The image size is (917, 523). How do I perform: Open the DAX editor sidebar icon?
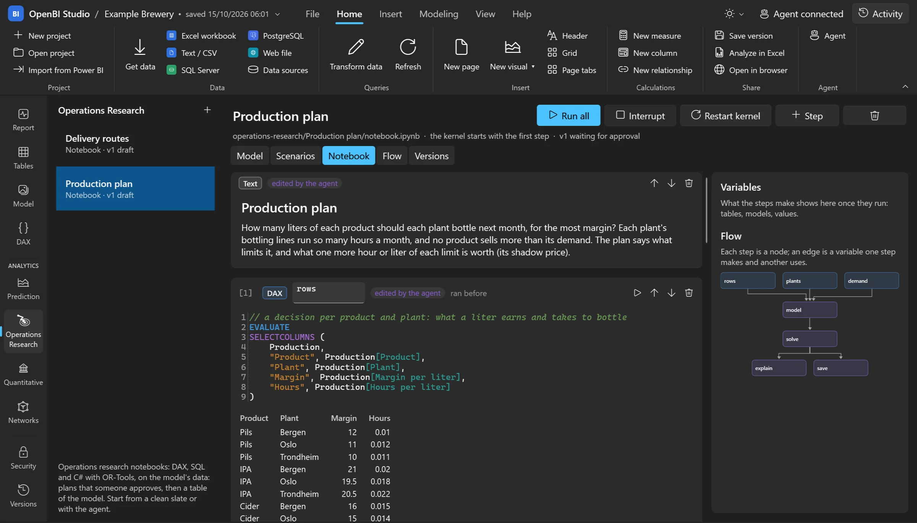(x=23, y=234)
